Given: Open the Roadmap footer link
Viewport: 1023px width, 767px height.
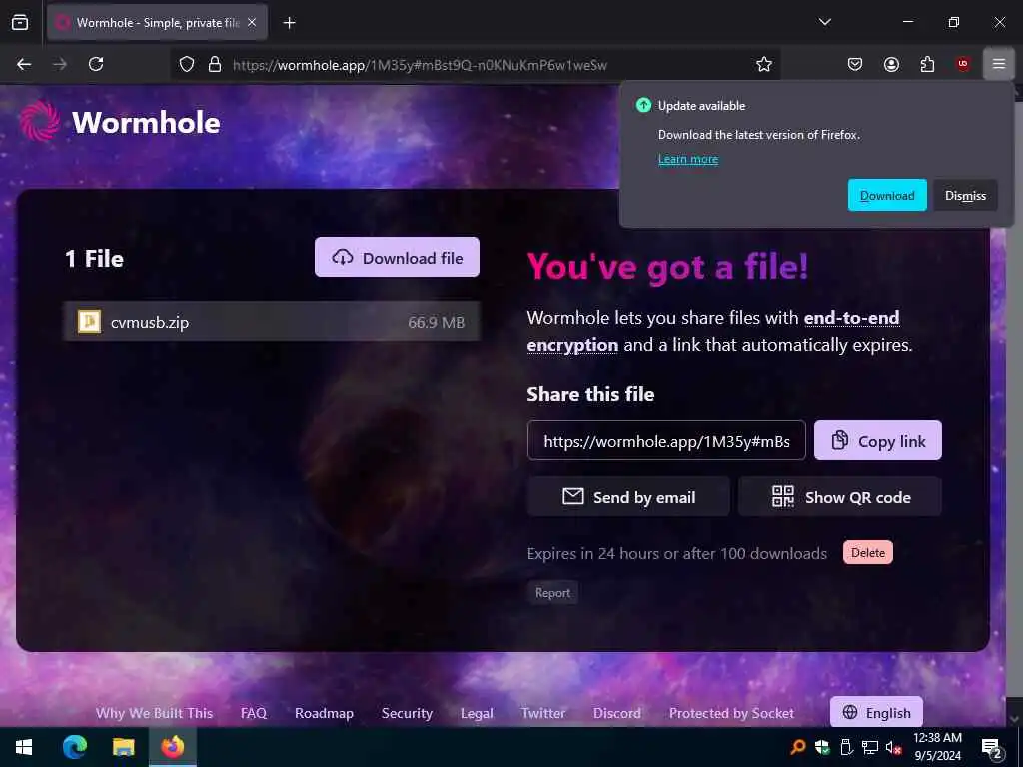Looking at the screenshot, I should pyautogui.click(x=324, y=713).
